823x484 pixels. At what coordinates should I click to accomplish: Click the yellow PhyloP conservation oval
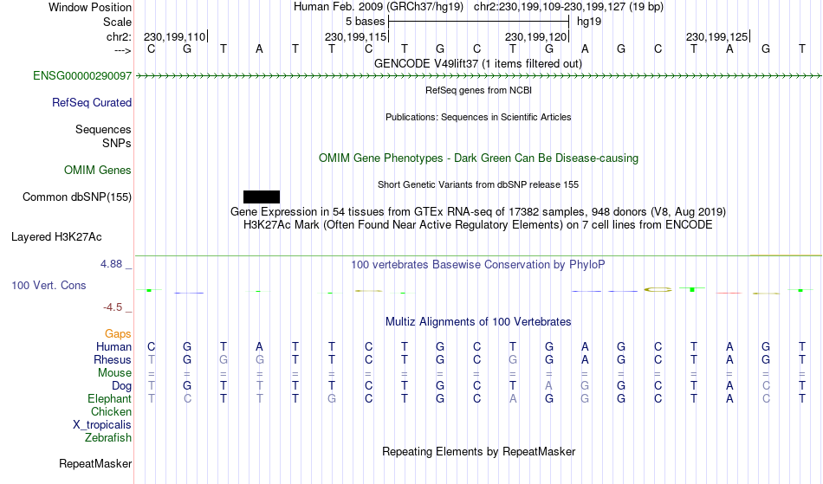658,289
